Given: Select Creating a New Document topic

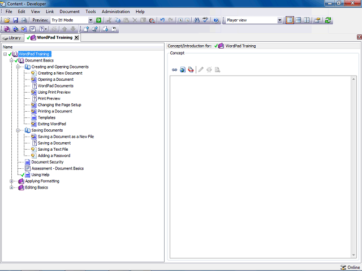Looking at the screenshot, I should click(60, 73).
